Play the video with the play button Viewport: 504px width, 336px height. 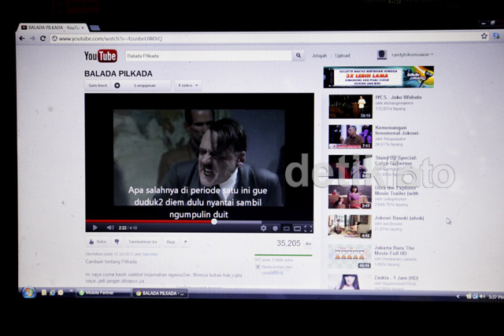(x=94, y=227)
